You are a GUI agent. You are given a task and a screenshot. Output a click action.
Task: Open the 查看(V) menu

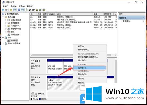22,6
